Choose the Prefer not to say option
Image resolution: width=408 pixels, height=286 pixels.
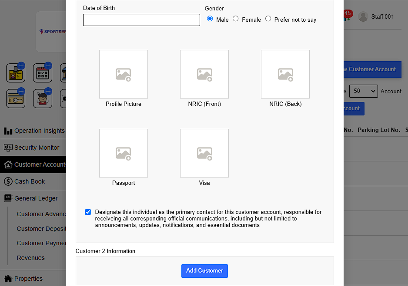click(268, 19)
